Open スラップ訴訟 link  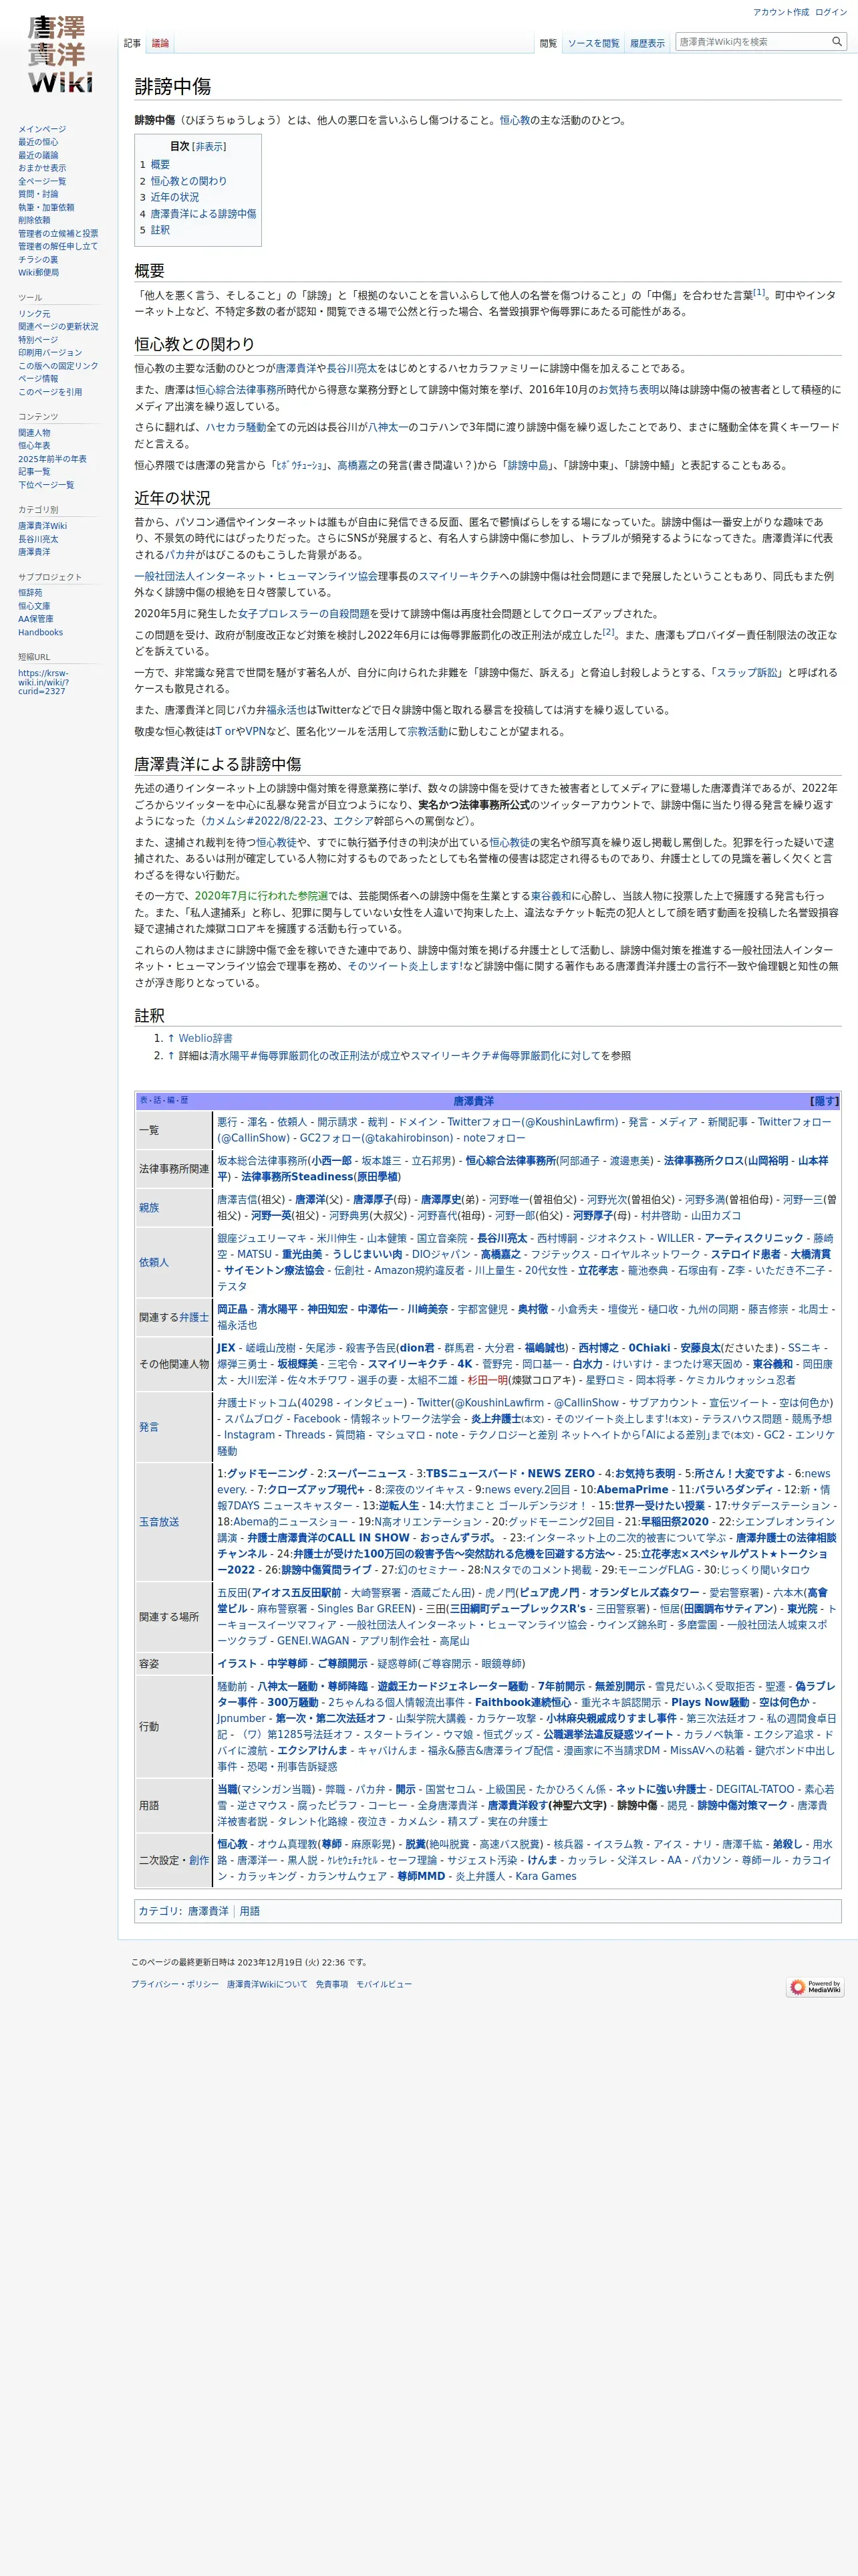[748, 673]
